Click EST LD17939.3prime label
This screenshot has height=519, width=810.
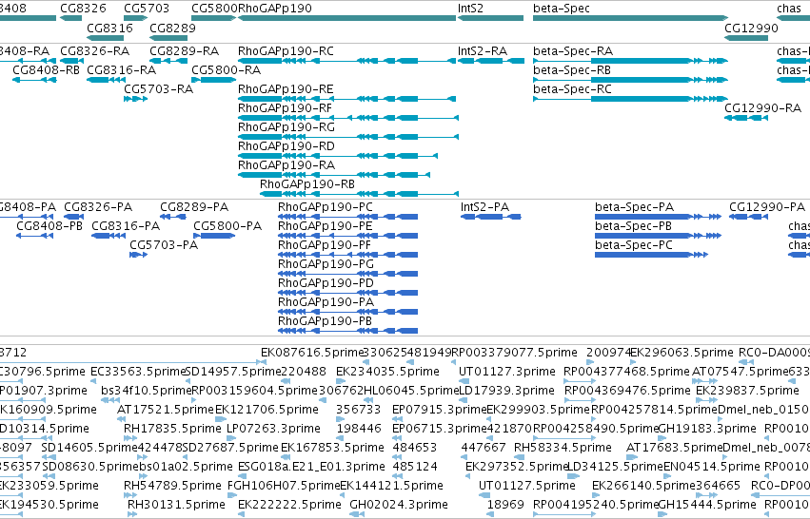coord(506,391)
